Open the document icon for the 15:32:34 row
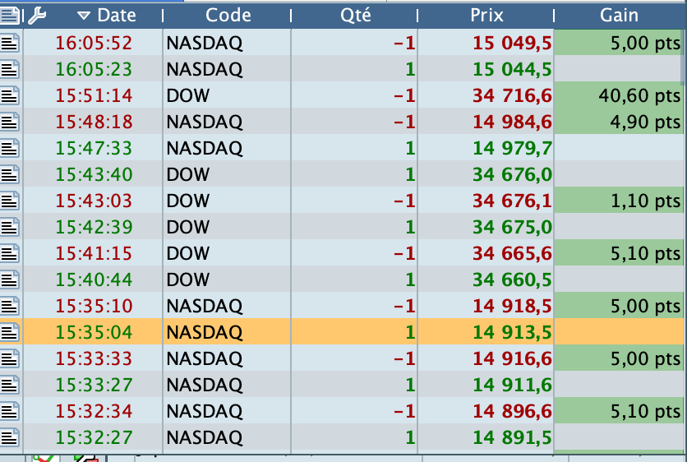687x462 pixels. coord(10,411)
